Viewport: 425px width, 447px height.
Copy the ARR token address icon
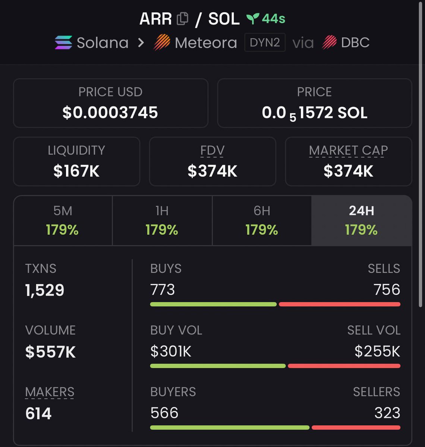(x=182, y=19)
